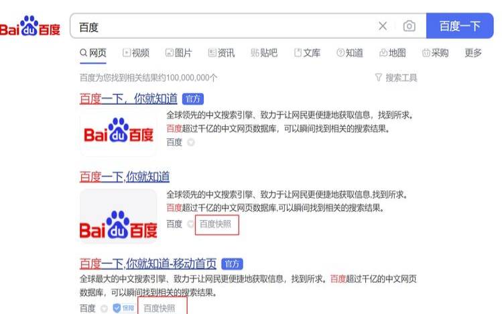Viewport: 502px width, 314px height.
Task: Click the play icon on the 视频 tab
Action: click(127, 52)
